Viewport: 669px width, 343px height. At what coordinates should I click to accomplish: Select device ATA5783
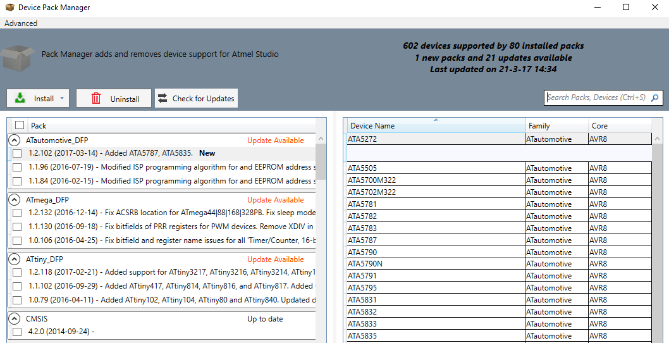click(x=499, y=228)
